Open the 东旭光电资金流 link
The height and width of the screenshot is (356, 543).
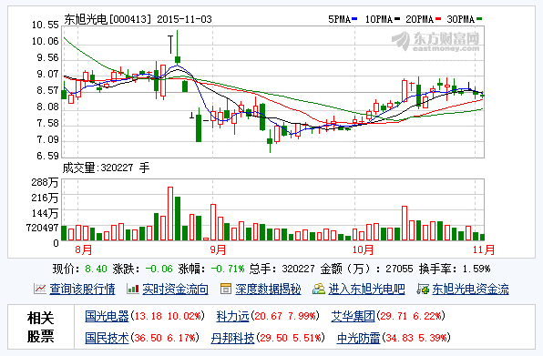[471, 289]
